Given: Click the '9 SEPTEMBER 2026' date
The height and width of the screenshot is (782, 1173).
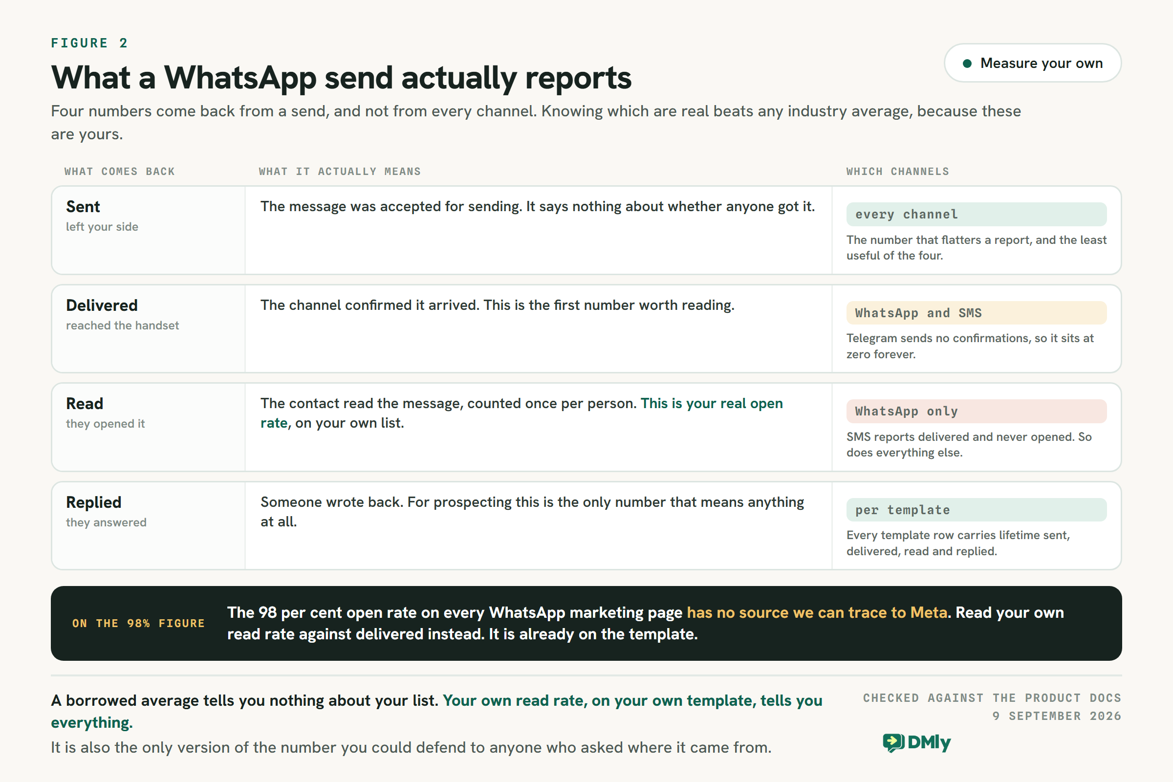Looking at the screenshot, I should pos(1057,716).
